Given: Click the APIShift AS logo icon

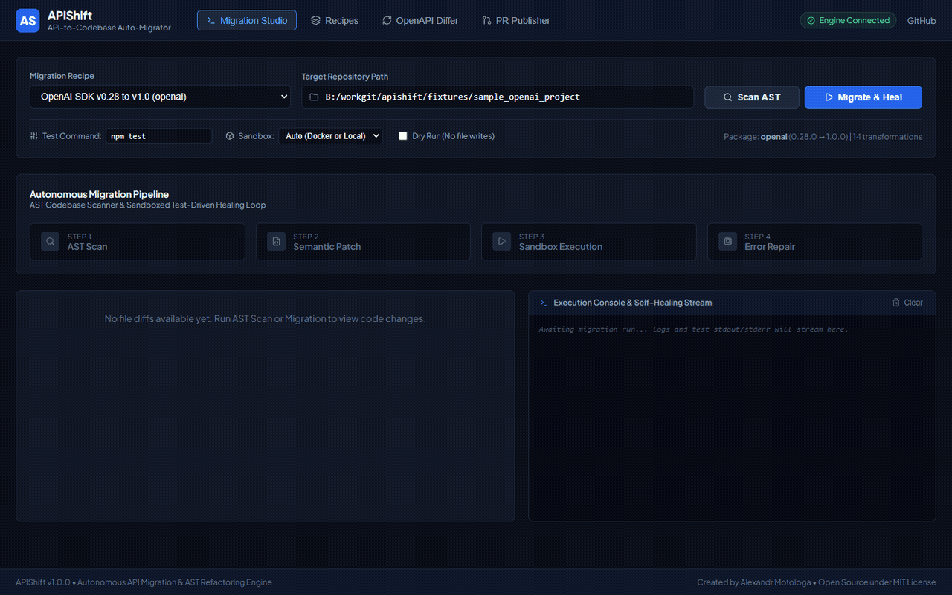Looking at the screenshot, I should (28, 21).
